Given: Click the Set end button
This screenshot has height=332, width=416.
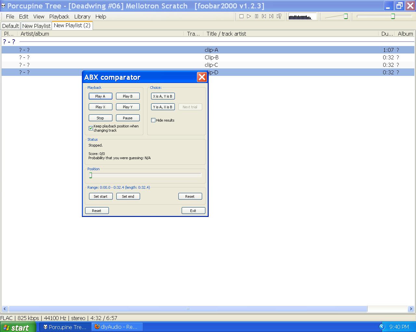Looking at the screenshot, I should [x=128, y=196].
